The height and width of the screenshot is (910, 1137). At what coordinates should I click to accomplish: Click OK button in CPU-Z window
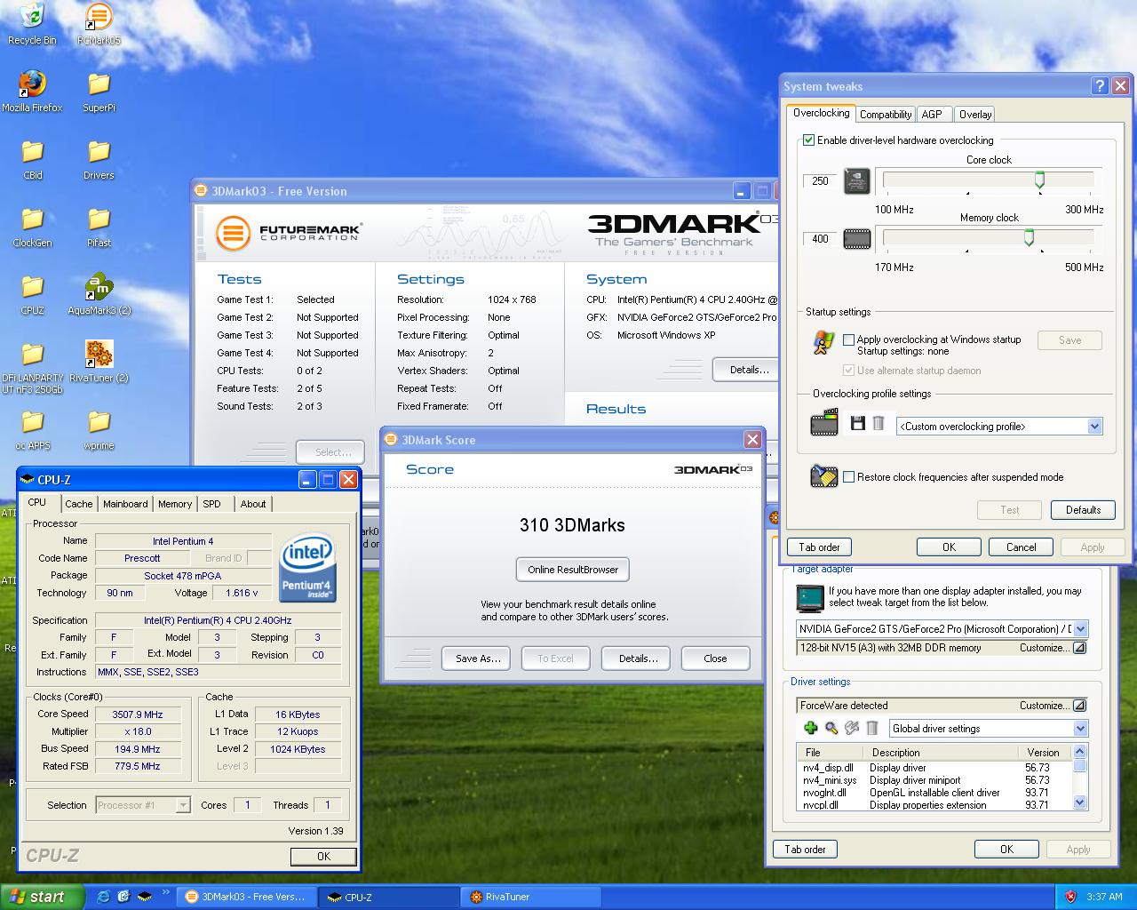tap(323, 857)
